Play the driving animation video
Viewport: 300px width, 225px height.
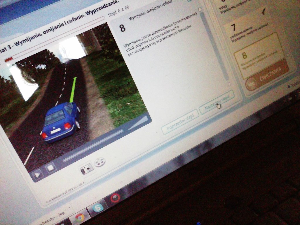click(x=37, y=175)
